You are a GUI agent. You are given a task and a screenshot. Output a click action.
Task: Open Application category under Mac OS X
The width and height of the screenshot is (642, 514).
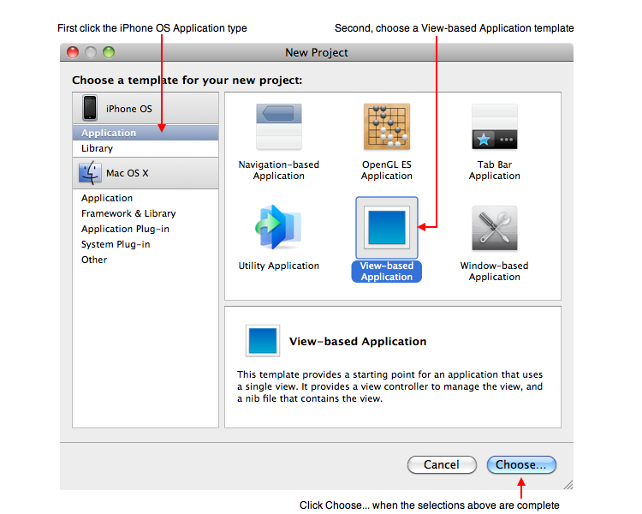click(107, 198)
